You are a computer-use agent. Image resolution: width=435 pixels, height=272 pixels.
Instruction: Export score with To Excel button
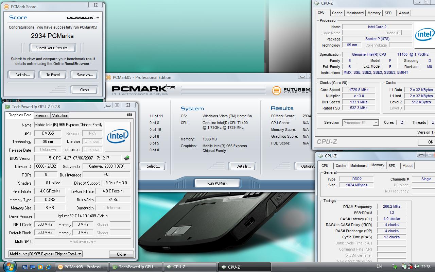[53, 75]
